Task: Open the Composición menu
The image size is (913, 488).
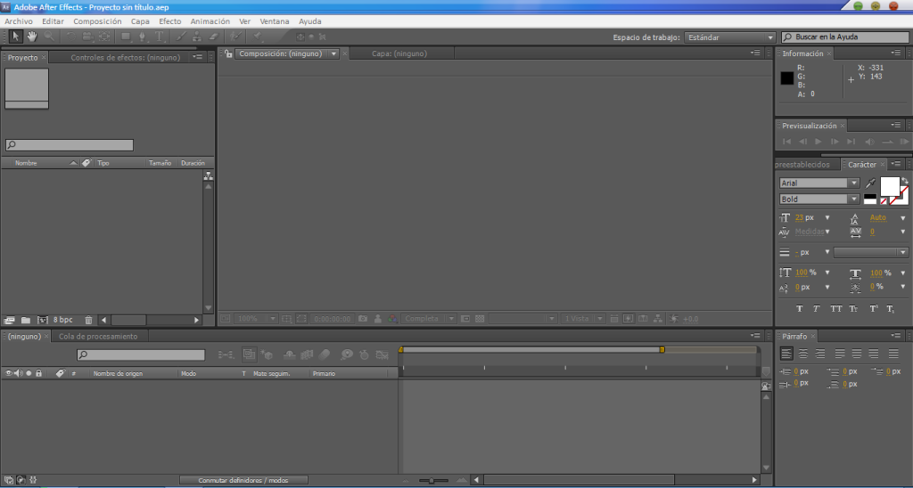Action: coord(97,20)
